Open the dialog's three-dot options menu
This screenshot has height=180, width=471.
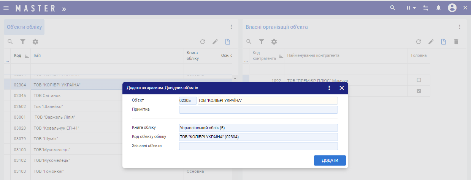pyautogui.click(x=329, y=88)
